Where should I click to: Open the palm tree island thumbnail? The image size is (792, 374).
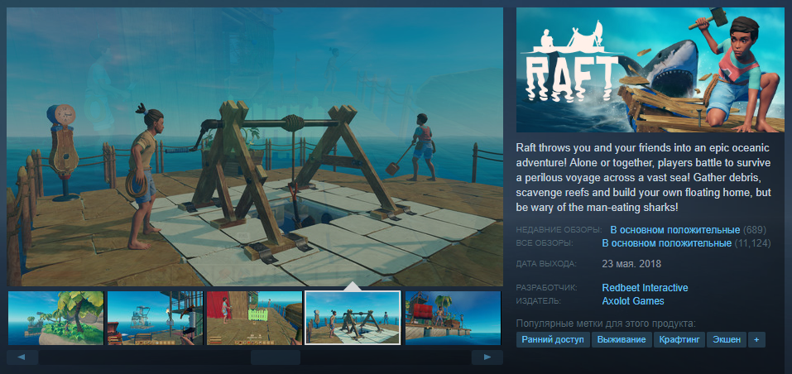(x=55, y=318)
